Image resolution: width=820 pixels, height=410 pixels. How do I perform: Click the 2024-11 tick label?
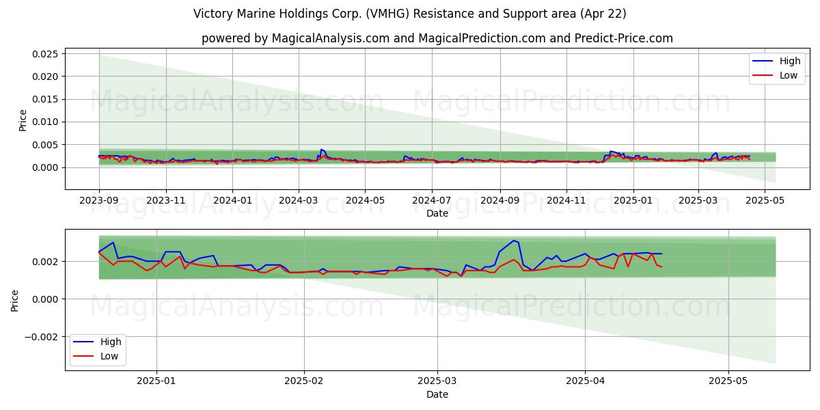pos(566,200)
